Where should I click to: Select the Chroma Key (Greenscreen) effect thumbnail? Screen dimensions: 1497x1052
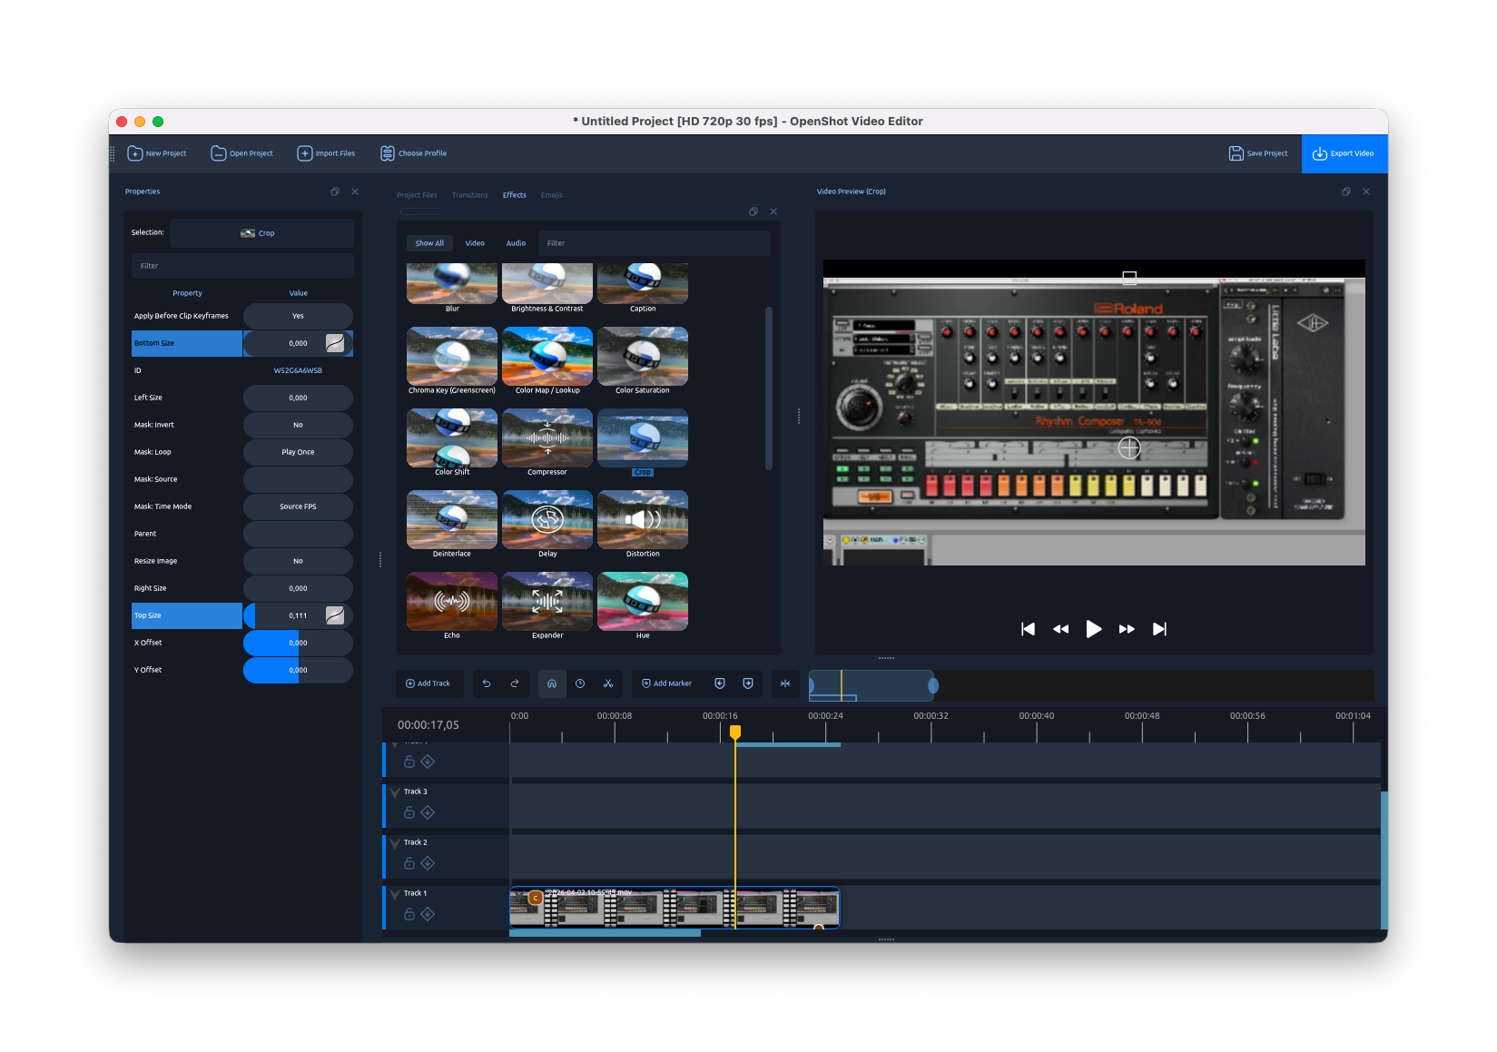tap(451, 357)
